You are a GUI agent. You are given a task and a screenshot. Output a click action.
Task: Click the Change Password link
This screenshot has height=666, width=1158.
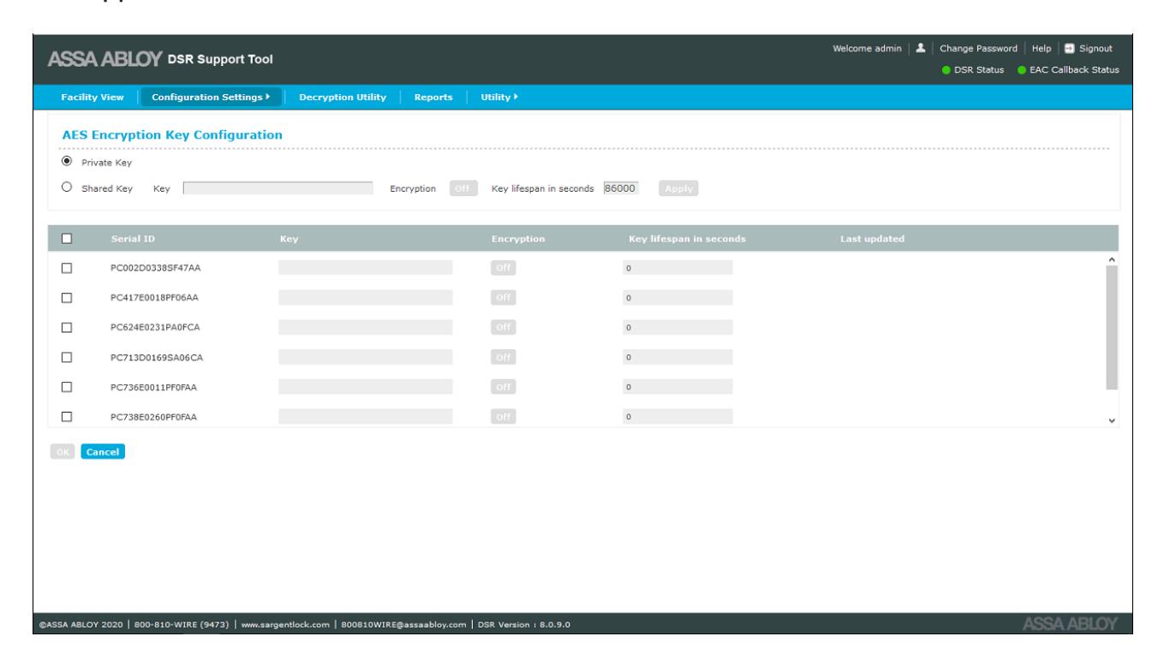978,48
